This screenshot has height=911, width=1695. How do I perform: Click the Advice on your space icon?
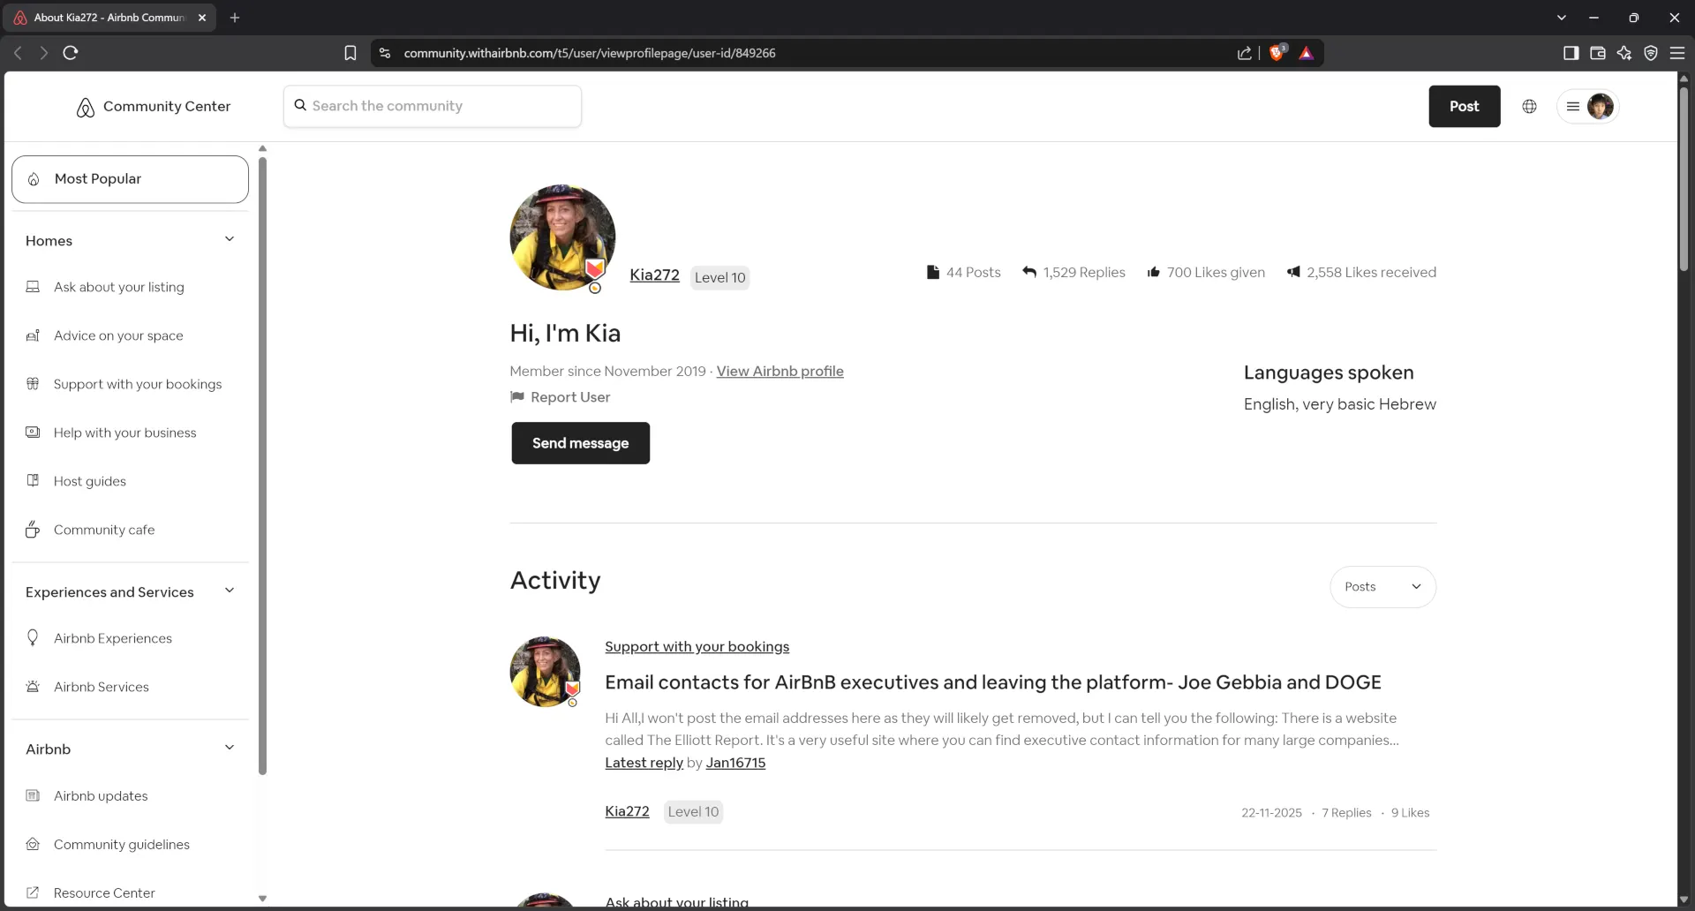pos(33,335)
